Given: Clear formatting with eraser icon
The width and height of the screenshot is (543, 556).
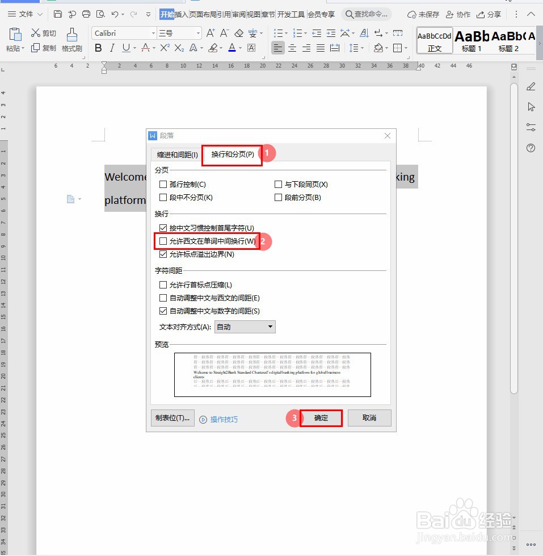Looking at the screenshot, I should 239,34.
